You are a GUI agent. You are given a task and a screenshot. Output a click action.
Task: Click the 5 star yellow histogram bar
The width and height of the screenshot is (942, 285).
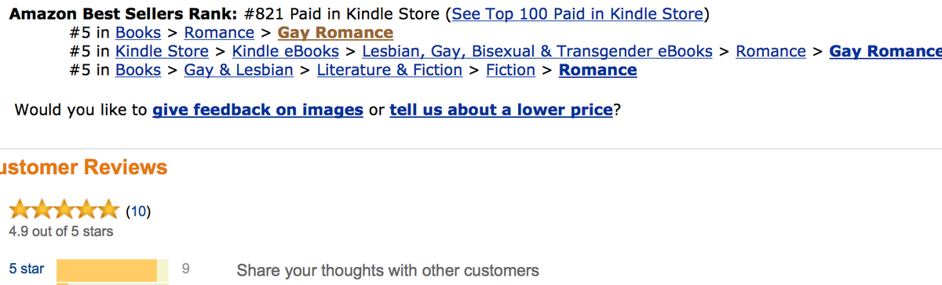113,271
